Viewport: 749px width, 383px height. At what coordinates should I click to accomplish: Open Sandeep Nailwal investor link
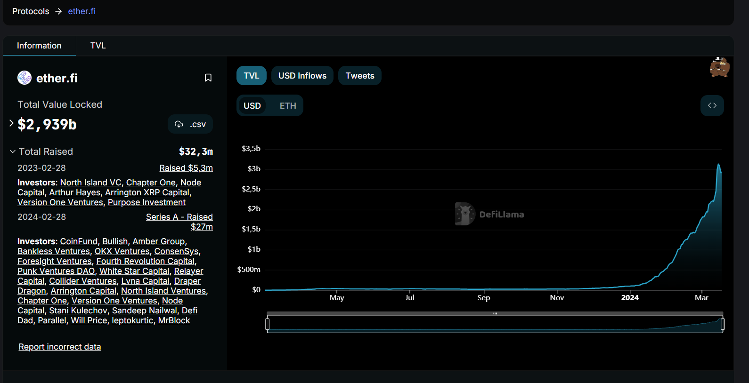145,311
